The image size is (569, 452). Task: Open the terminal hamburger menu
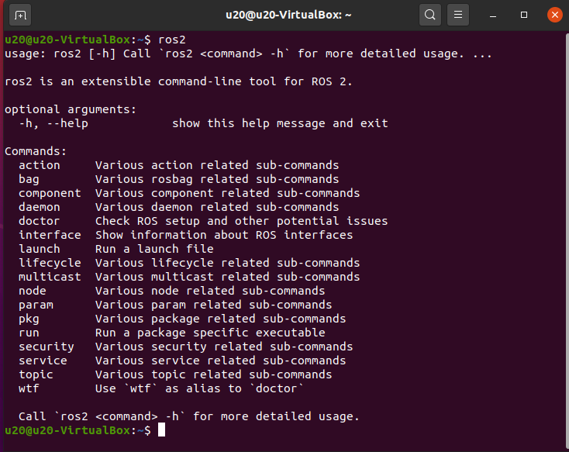[458, 15]
